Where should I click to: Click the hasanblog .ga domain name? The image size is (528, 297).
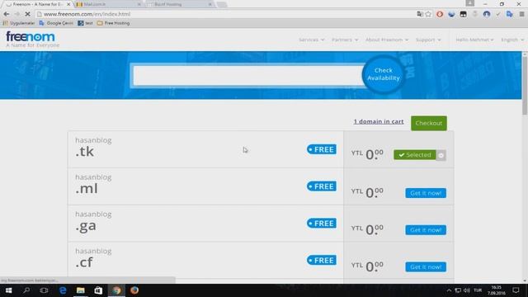[93, 222]
